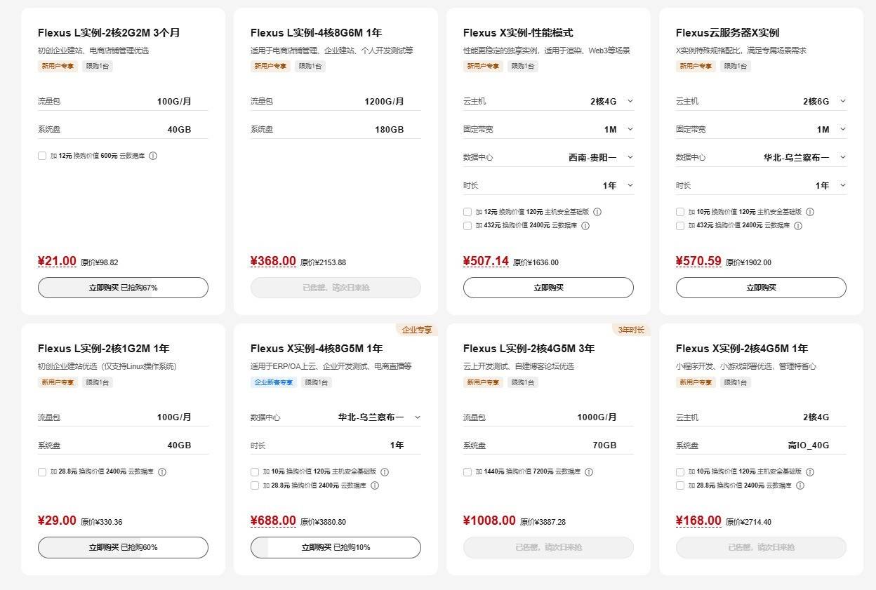Click info icon for 主机安全基础版 in 4核8G5M card

[385, 472]
